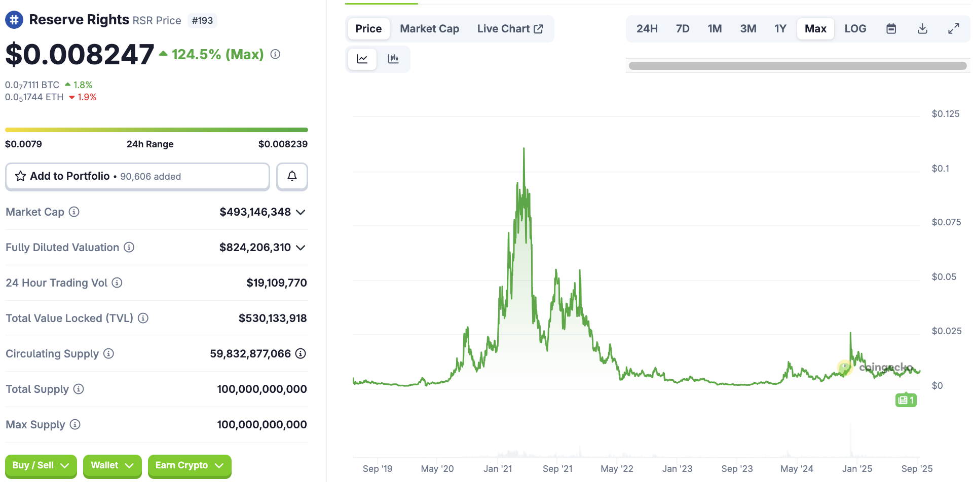Select Max time range
The width and height of the screenshot is (973, 482).
pyautogui.click(x=815, y=29)
